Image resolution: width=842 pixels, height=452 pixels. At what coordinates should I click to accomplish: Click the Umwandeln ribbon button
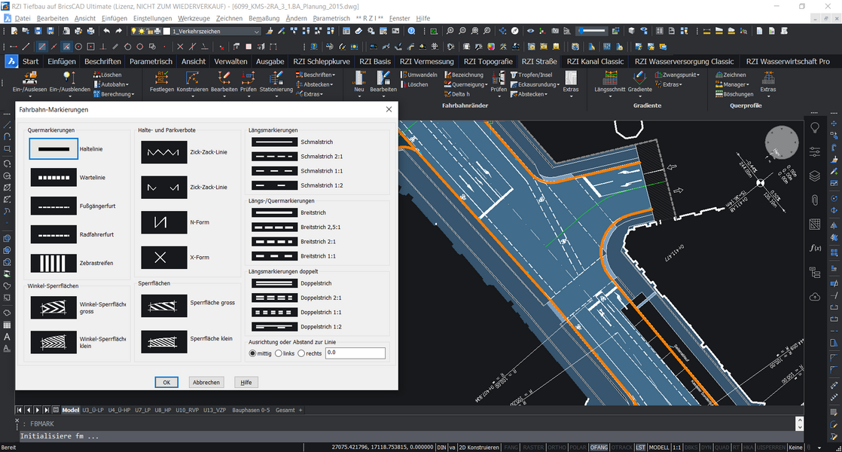click(x=419, y=75)
